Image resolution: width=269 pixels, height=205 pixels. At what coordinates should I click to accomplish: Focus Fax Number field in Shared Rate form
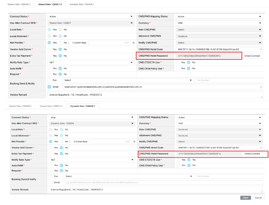pos(229,80)
